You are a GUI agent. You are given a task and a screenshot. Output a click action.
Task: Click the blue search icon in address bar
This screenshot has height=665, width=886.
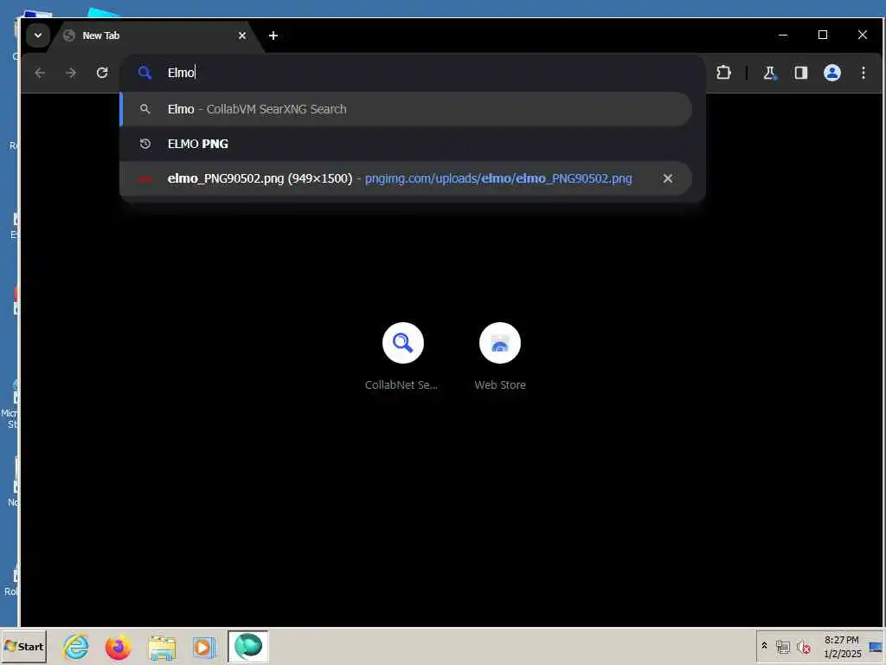tap(145, 73)
